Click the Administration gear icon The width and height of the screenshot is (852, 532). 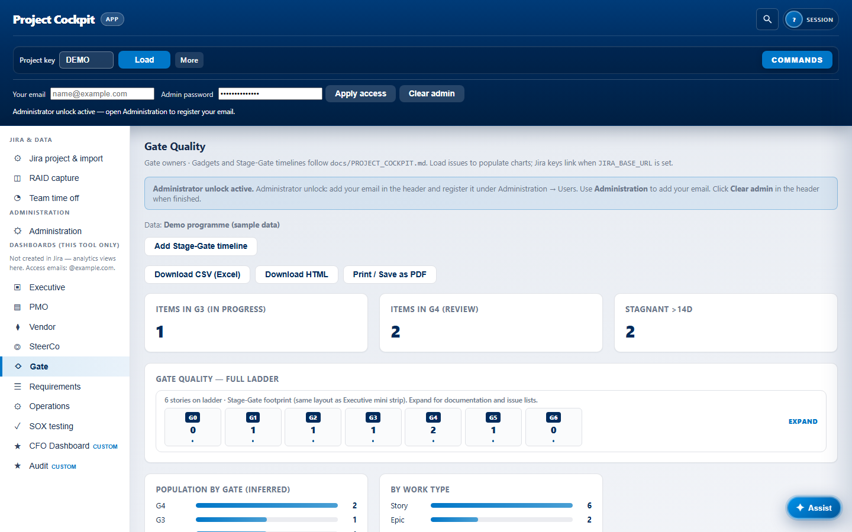(18, 231)
